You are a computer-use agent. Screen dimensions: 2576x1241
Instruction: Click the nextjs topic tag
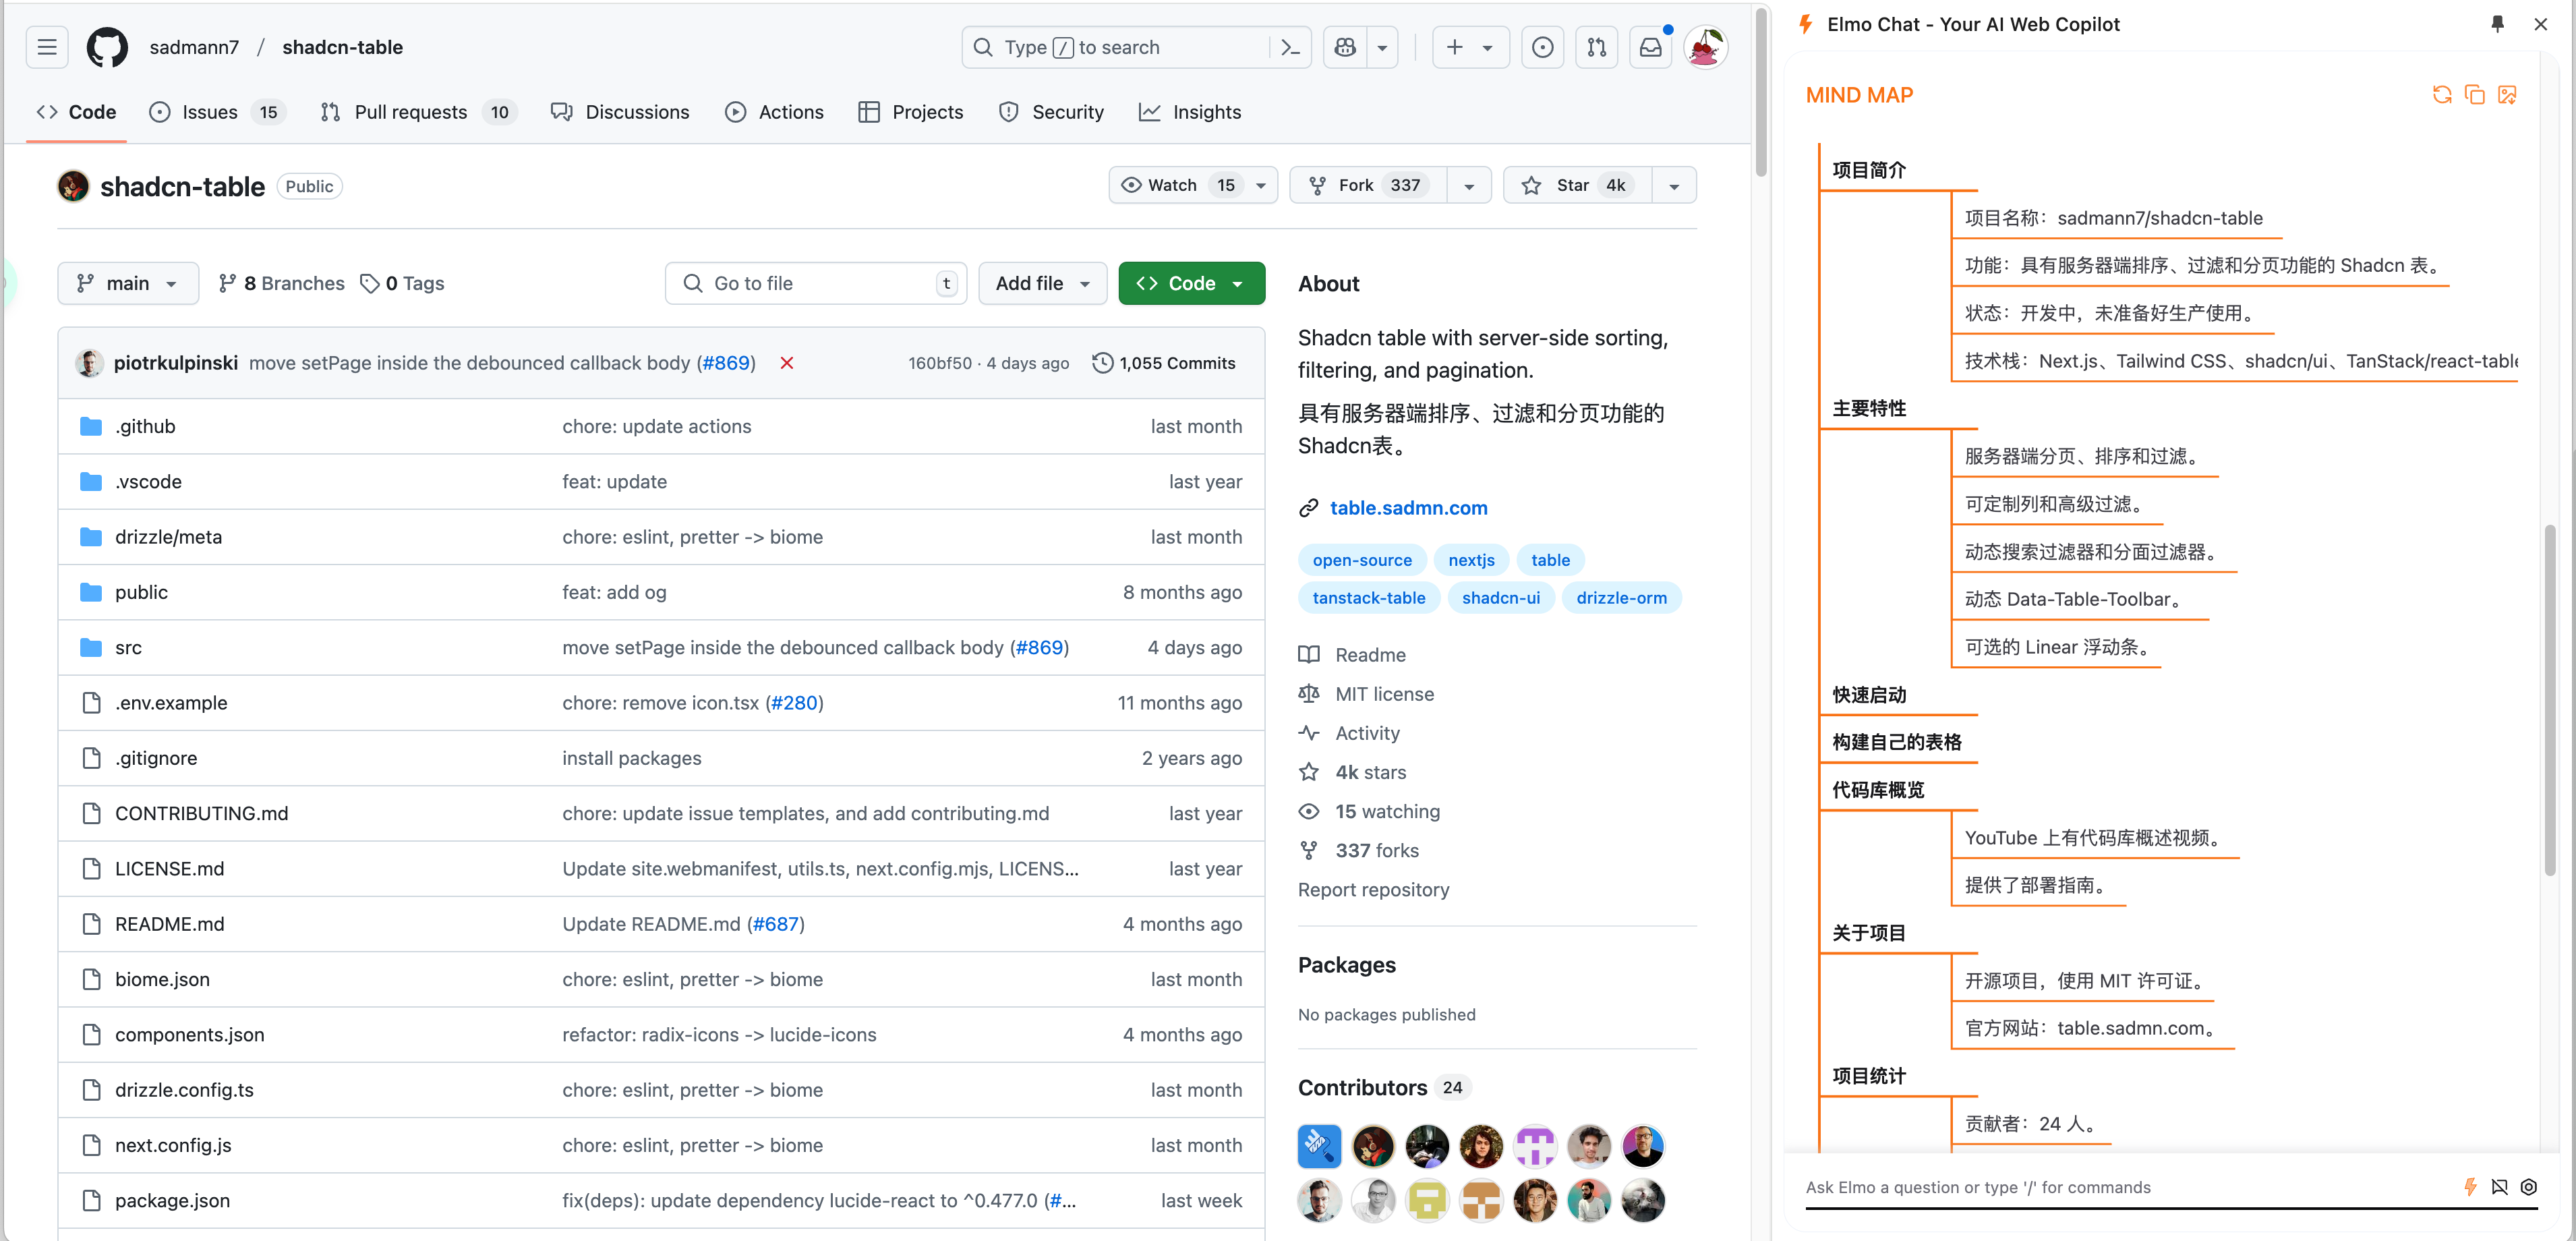pyautogui.click(x=1471, y=560)
